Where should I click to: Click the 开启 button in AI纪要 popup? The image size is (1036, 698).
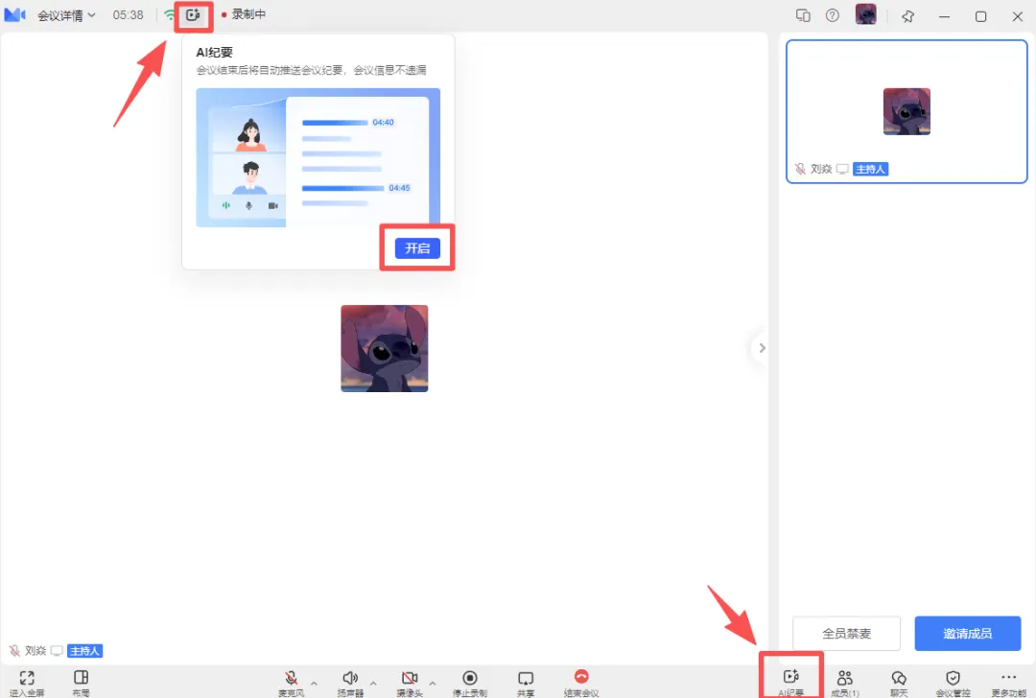point(417,248)
